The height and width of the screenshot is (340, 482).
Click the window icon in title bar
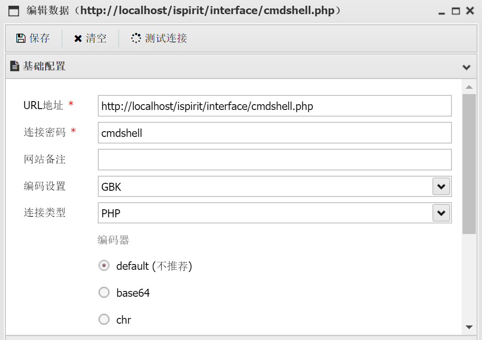pos(14,11)
